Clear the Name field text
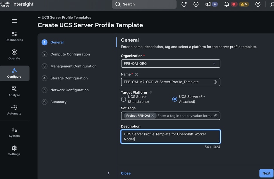Screen dimensions: 274x179 (x=215, y=82)
